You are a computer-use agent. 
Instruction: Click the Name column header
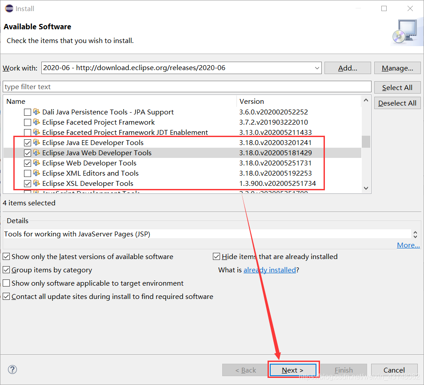coord(120,101)
